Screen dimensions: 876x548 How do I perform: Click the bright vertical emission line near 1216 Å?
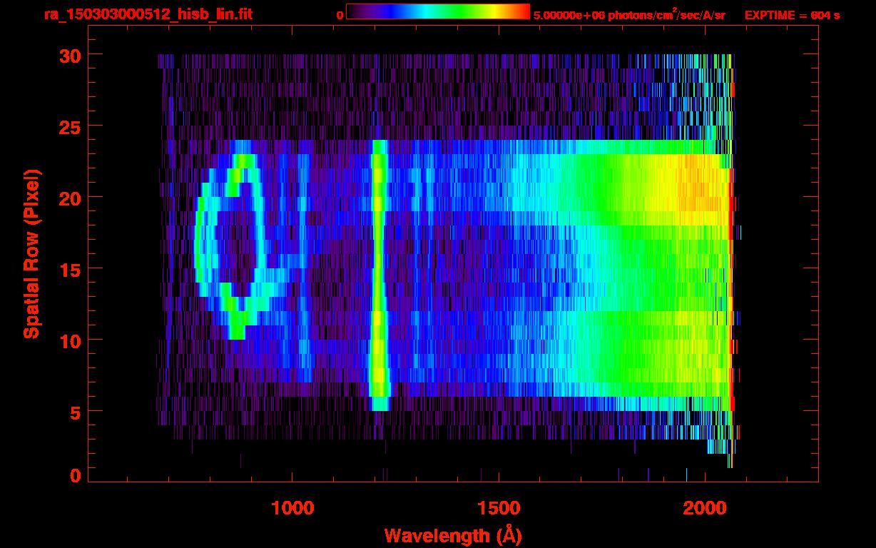click(380, 275)
